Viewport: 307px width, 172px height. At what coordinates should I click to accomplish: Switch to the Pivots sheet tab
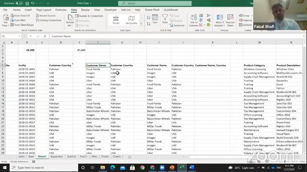105,157
